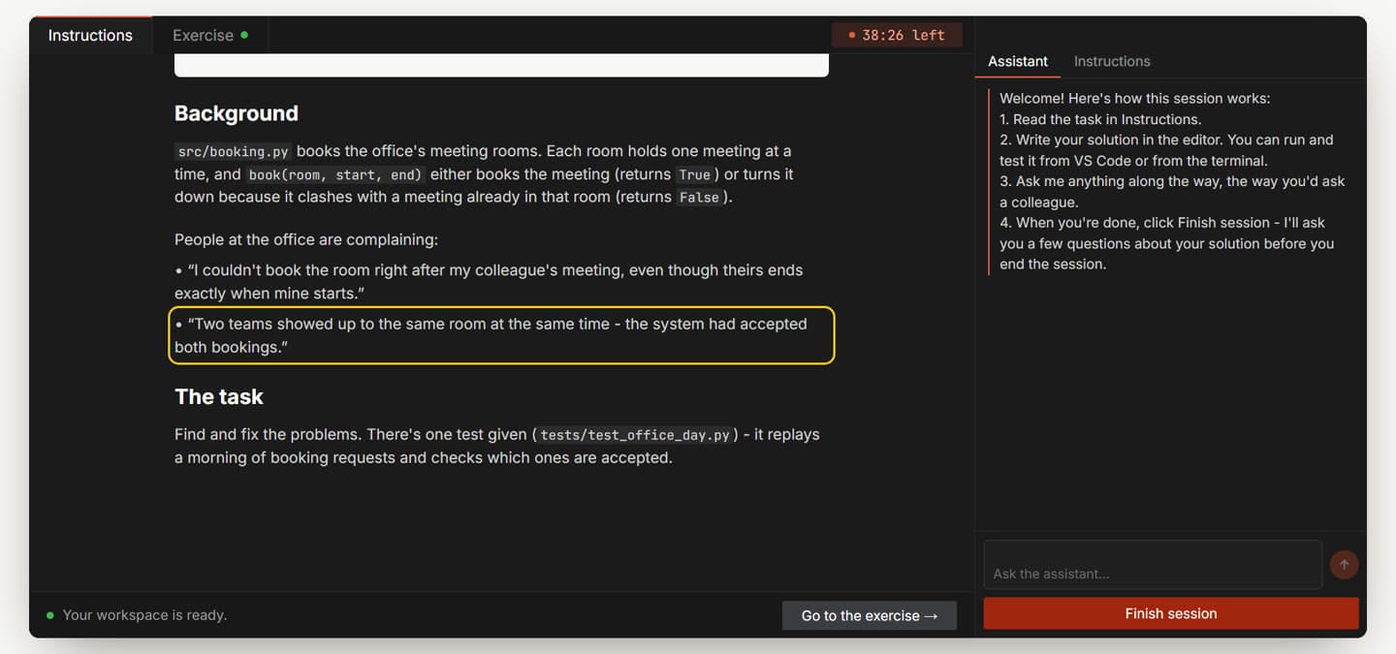Click the 'Two teams showed up' complaint text
Image resolution: width=1396 pixels, height=654 pixels.
pyautogui.click(x=491, y=335)
